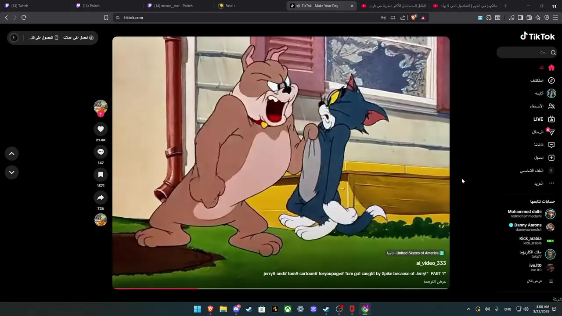This screenshot has width=562, height=316.
Task: Open the Brave VPN shield icon
Action: pyautogui.click(x=547, y=18)
